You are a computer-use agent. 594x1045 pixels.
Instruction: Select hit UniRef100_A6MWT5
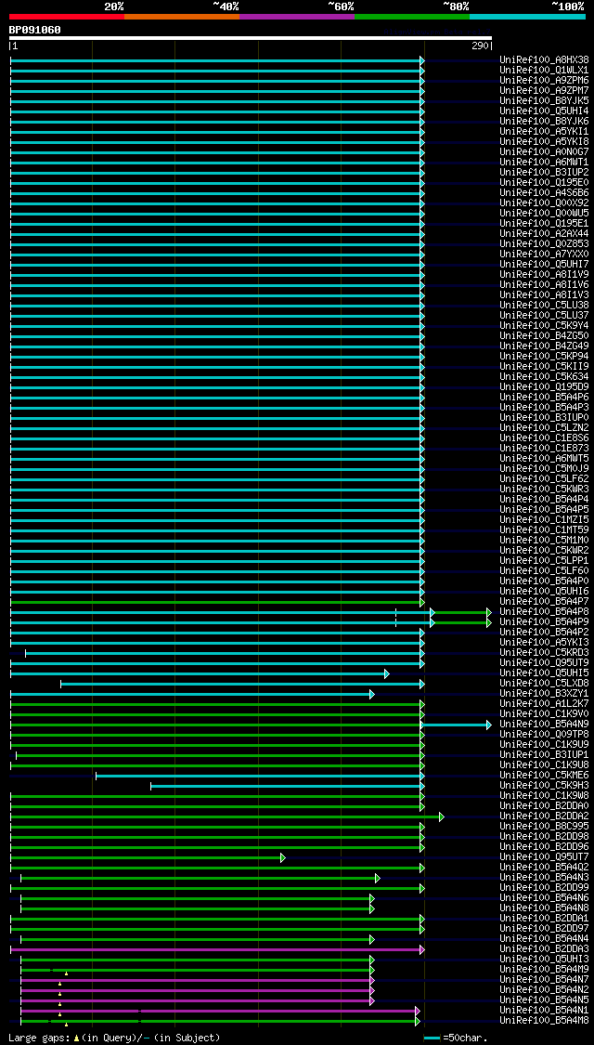[544, 459]
